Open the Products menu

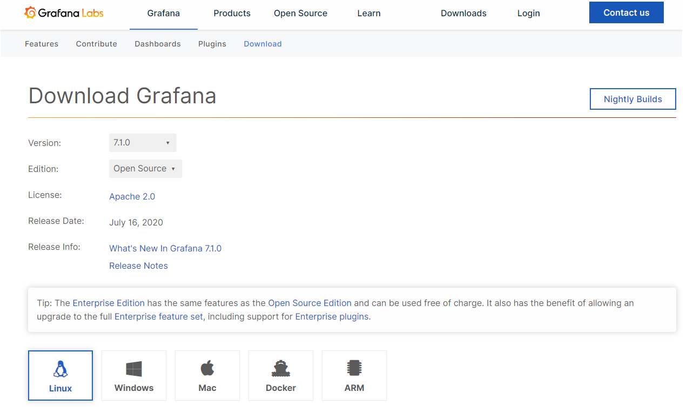(232, 13)
